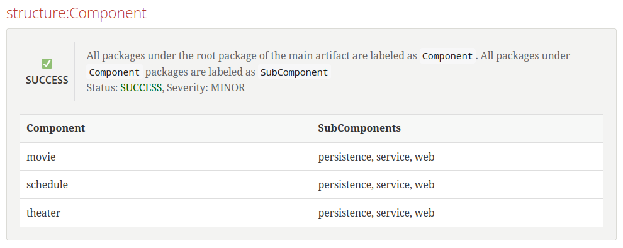The width and height of the screenshot is (623, 248).
Task: Click the SubComponent code label in description
Action: click(x=294, y=72)
